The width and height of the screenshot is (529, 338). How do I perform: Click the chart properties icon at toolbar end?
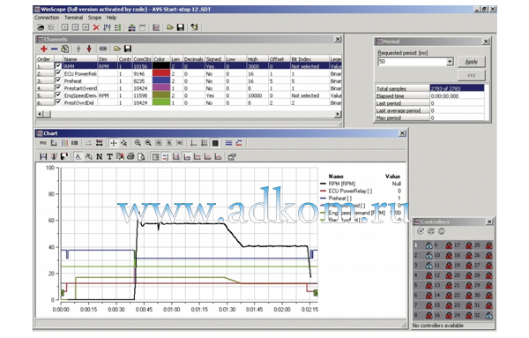click(231, 157)
